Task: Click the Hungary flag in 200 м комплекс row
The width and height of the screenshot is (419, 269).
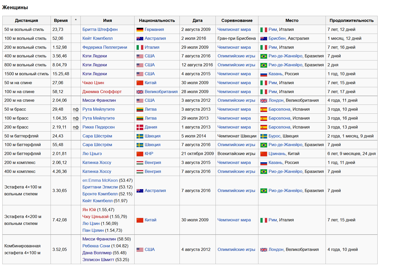Action: coord(140,163)
